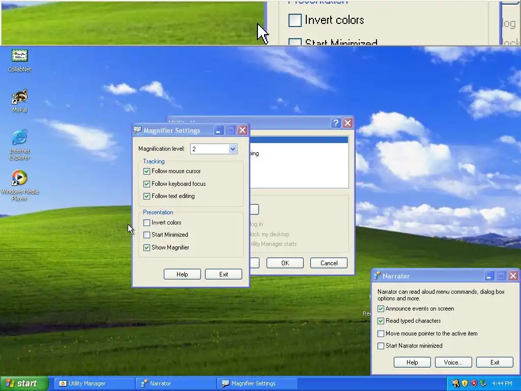The width and height of the screenshot is (521, 391).
Task: Uncheck Follow keyboard focus
Action: [147, 184]
